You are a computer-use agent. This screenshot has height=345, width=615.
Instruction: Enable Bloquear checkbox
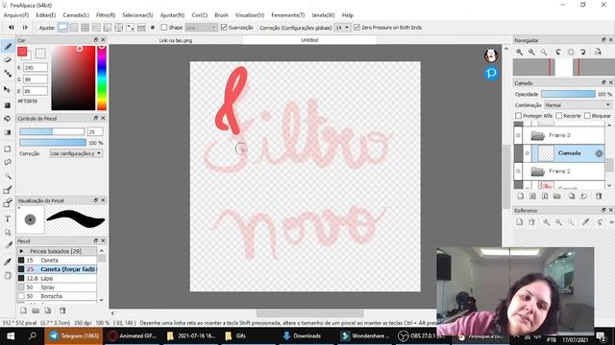coord(587,116)
